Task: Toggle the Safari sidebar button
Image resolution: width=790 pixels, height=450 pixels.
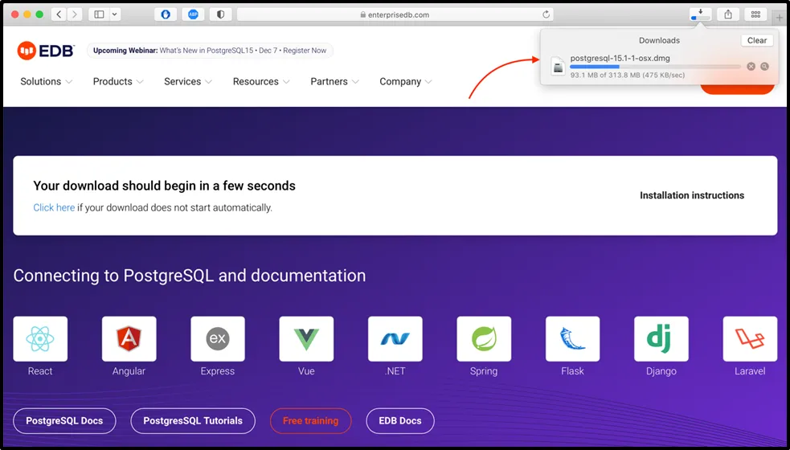Action: tap(99, 14)
